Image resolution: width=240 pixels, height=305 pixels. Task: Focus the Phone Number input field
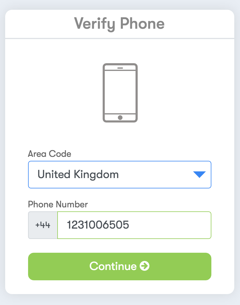coord(134,225)
